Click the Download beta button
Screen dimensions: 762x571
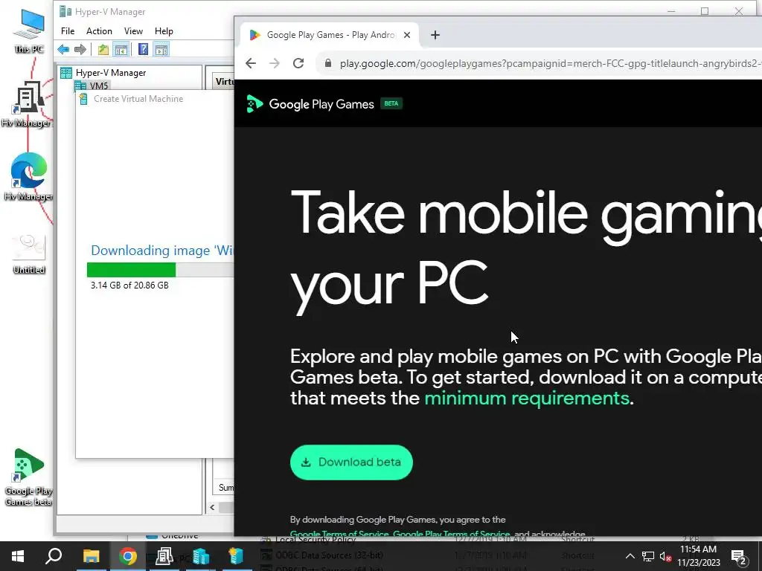pyautogui.click(x=351, y=462)
